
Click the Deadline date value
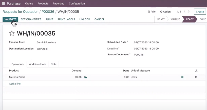pos(146,49)
